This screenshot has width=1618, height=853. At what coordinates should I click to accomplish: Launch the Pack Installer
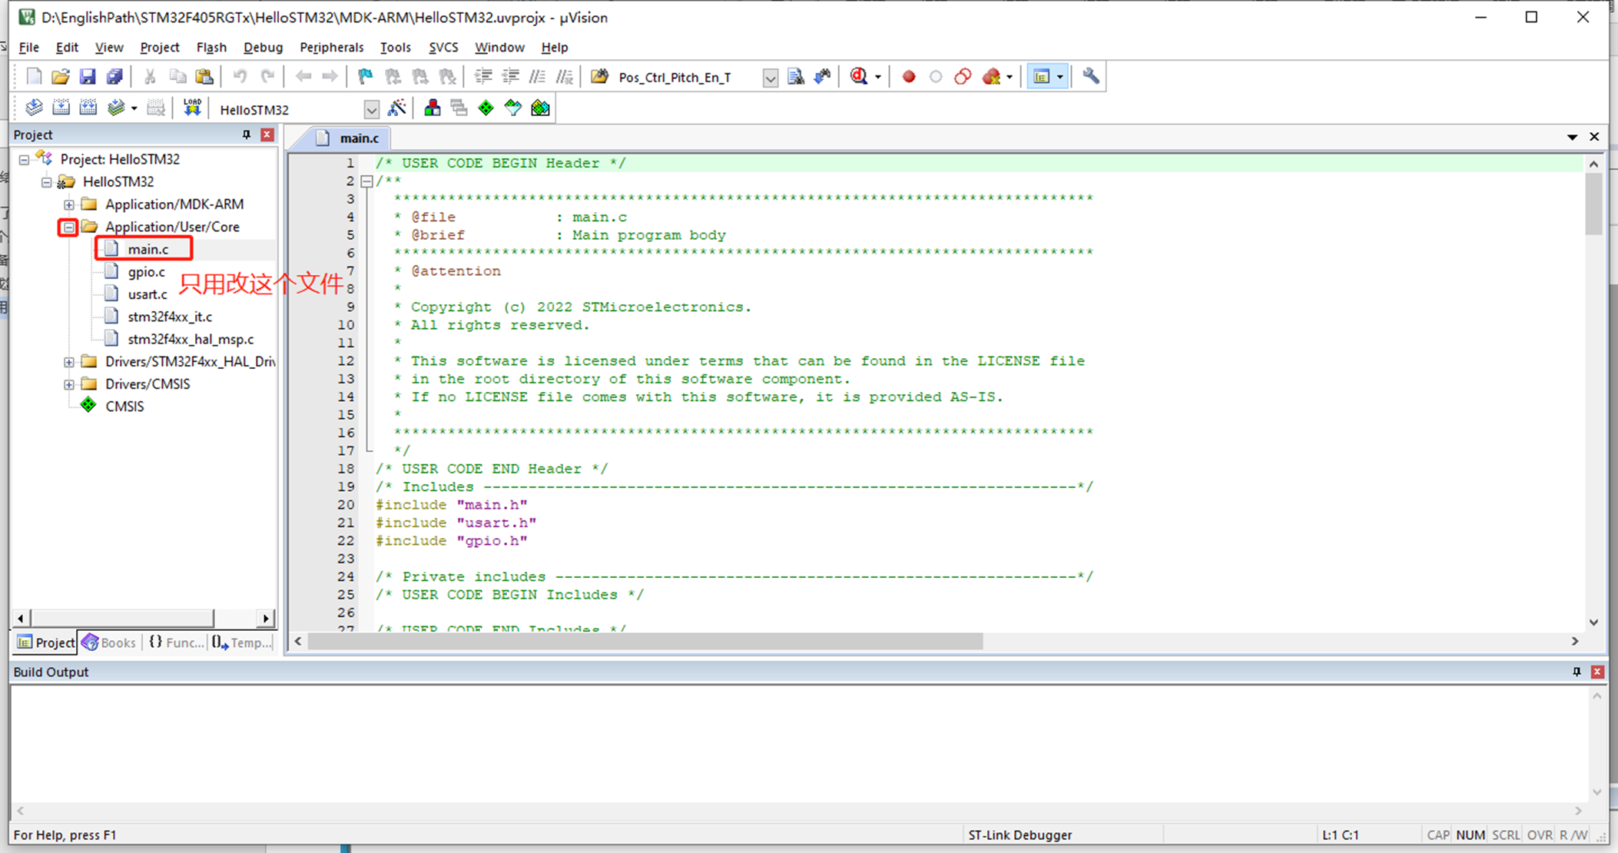541,108
